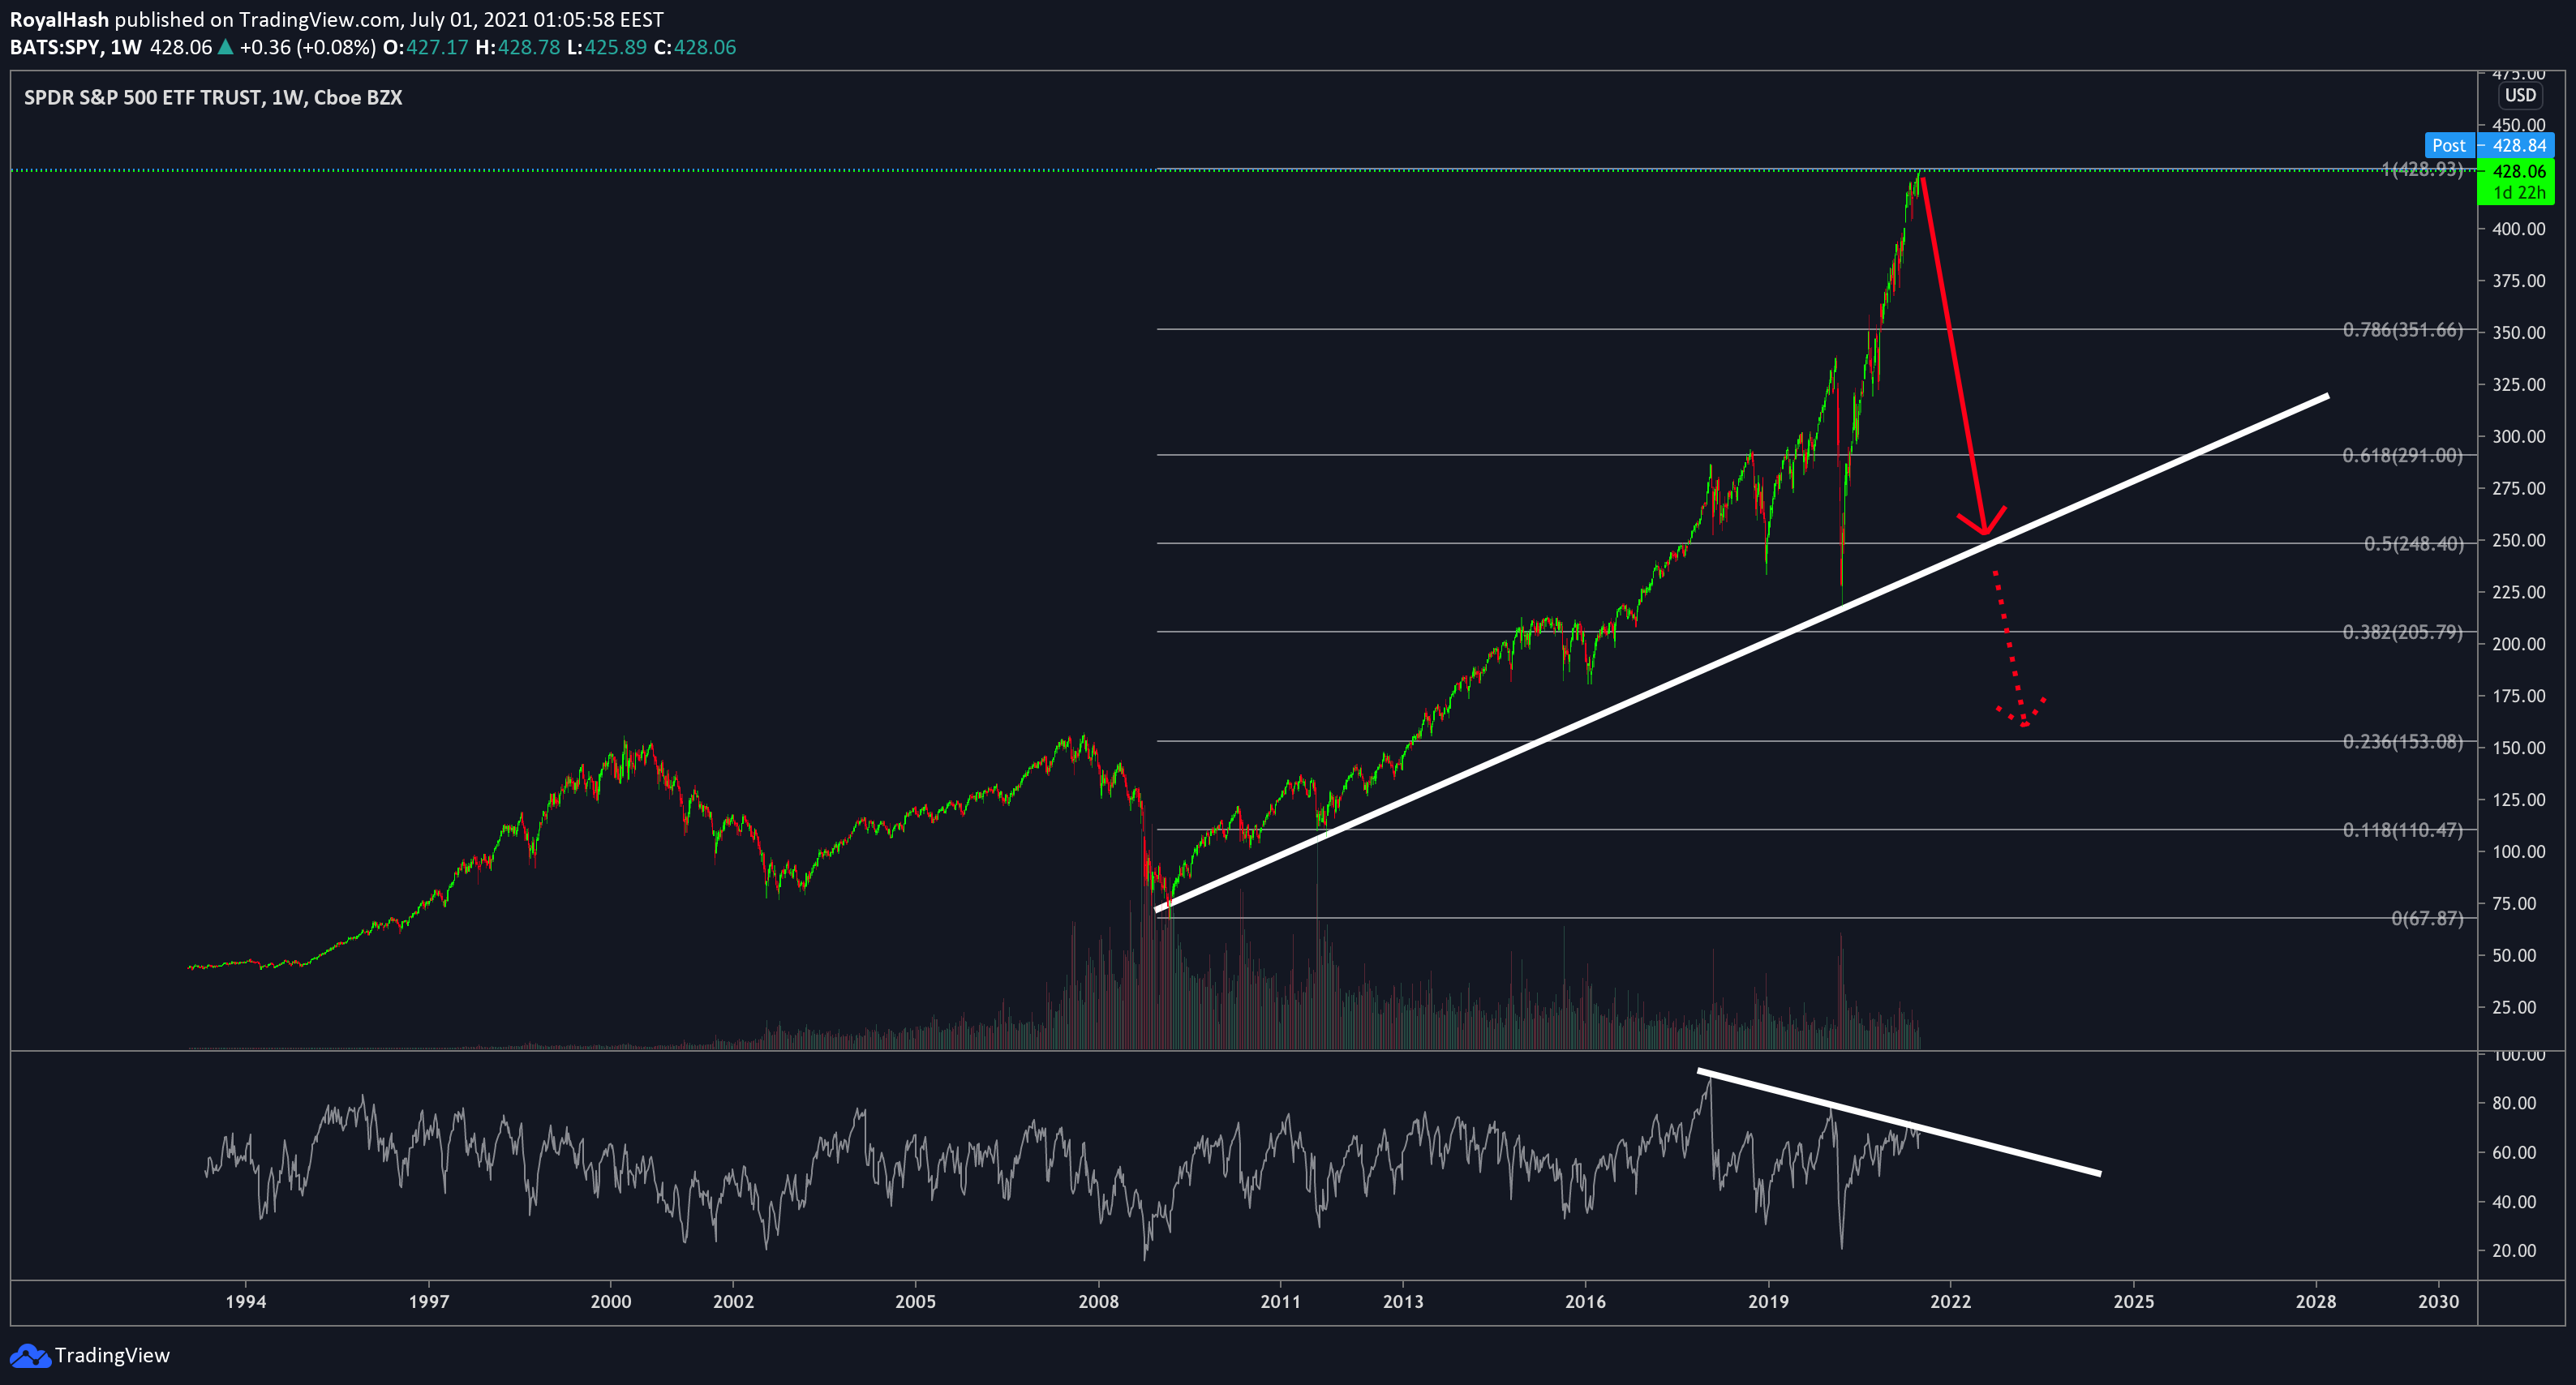Click the green price change triangle
Screen dimensions: 2576x1385
pyautogui.click(x=225, y=47)
